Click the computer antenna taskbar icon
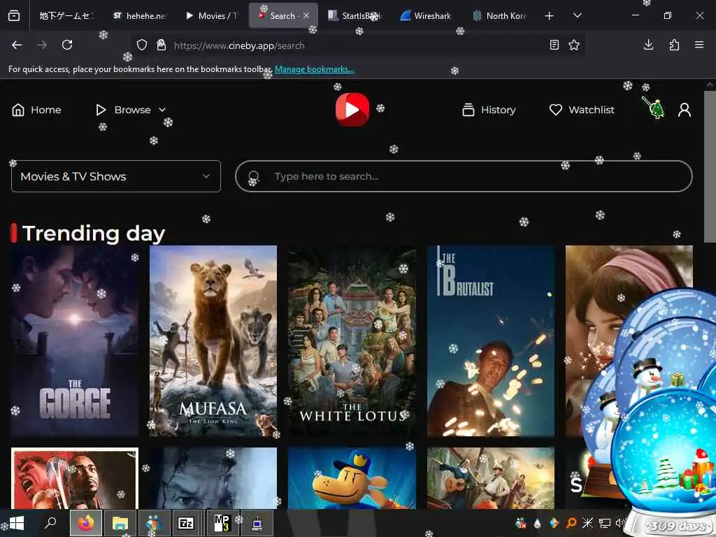The image size is (716, 537). tap(257, 523)
